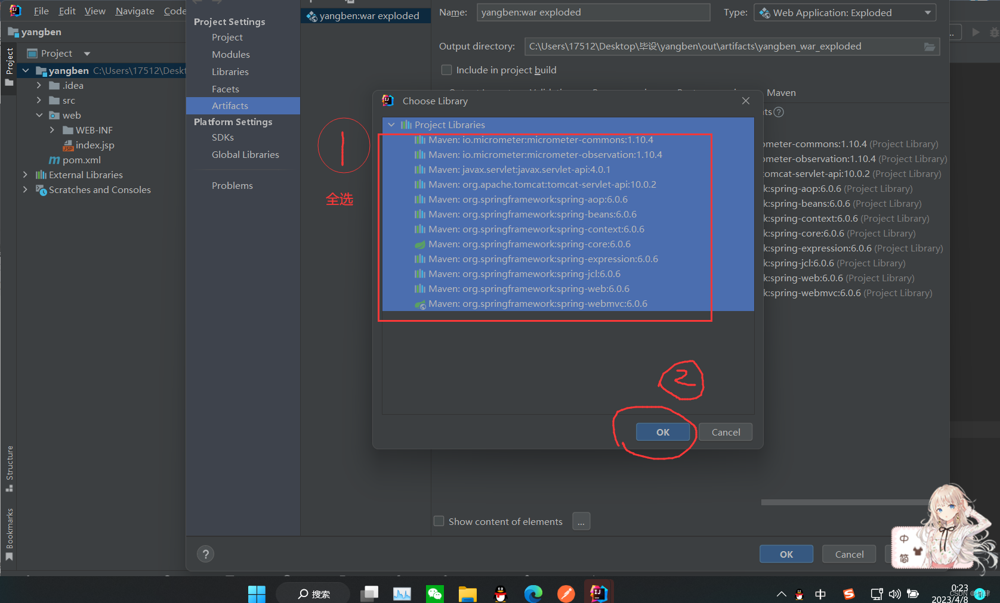This screenshot has height=603, width=1000.
Task: Select spring-aop:6.0.6 library row
Action: pos(568,199)
